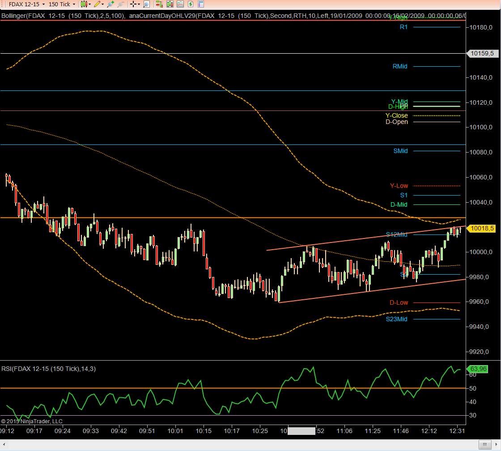
Task: Click the RSI(FDAX 12-15 (150 Tick),14,3) indicator label
Action: pyautogui.click(x=49, y=369)
